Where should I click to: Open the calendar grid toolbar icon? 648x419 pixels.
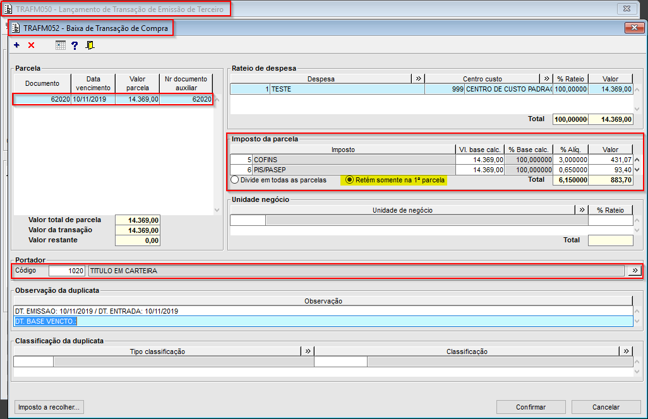tap(61, 45)
